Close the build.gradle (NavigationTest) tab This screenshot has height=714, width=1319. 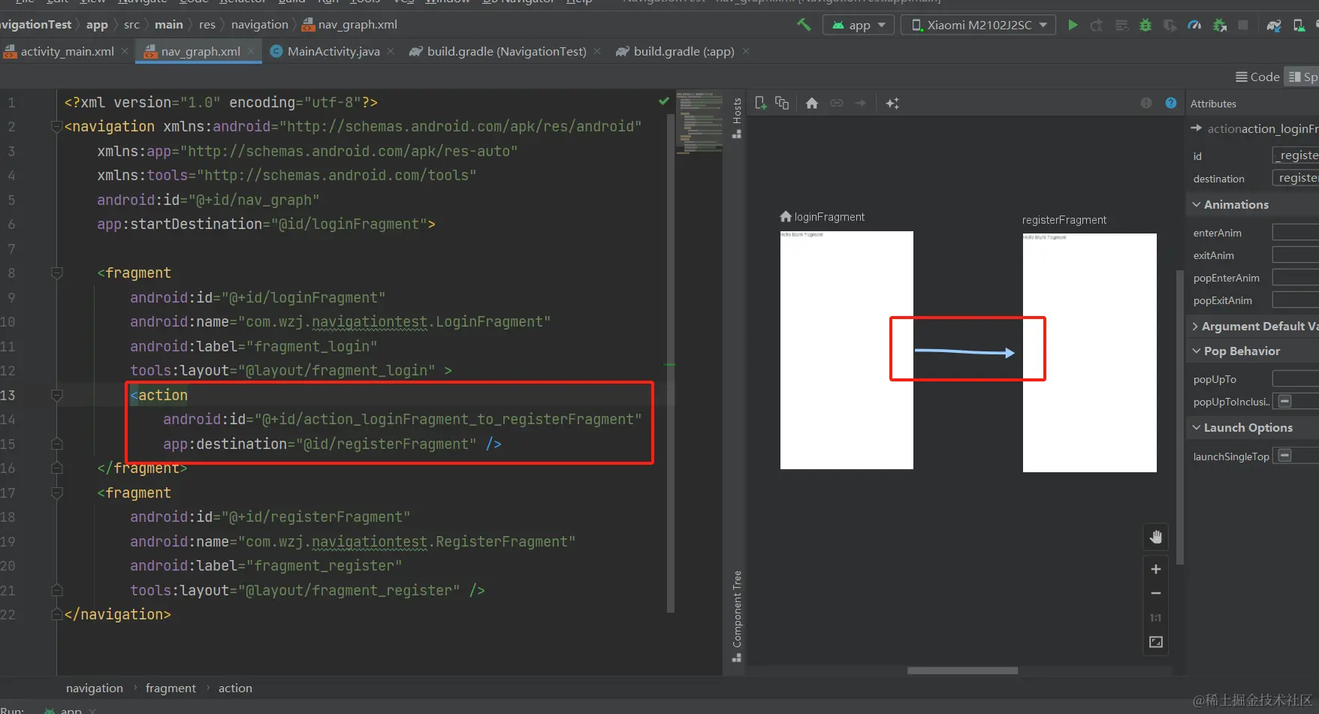(x=597, y=51)
